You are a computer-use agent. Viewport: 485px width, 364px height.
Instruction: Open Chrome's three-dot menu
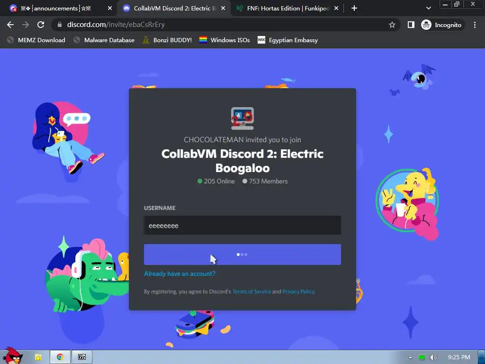(x=475, y=25)
